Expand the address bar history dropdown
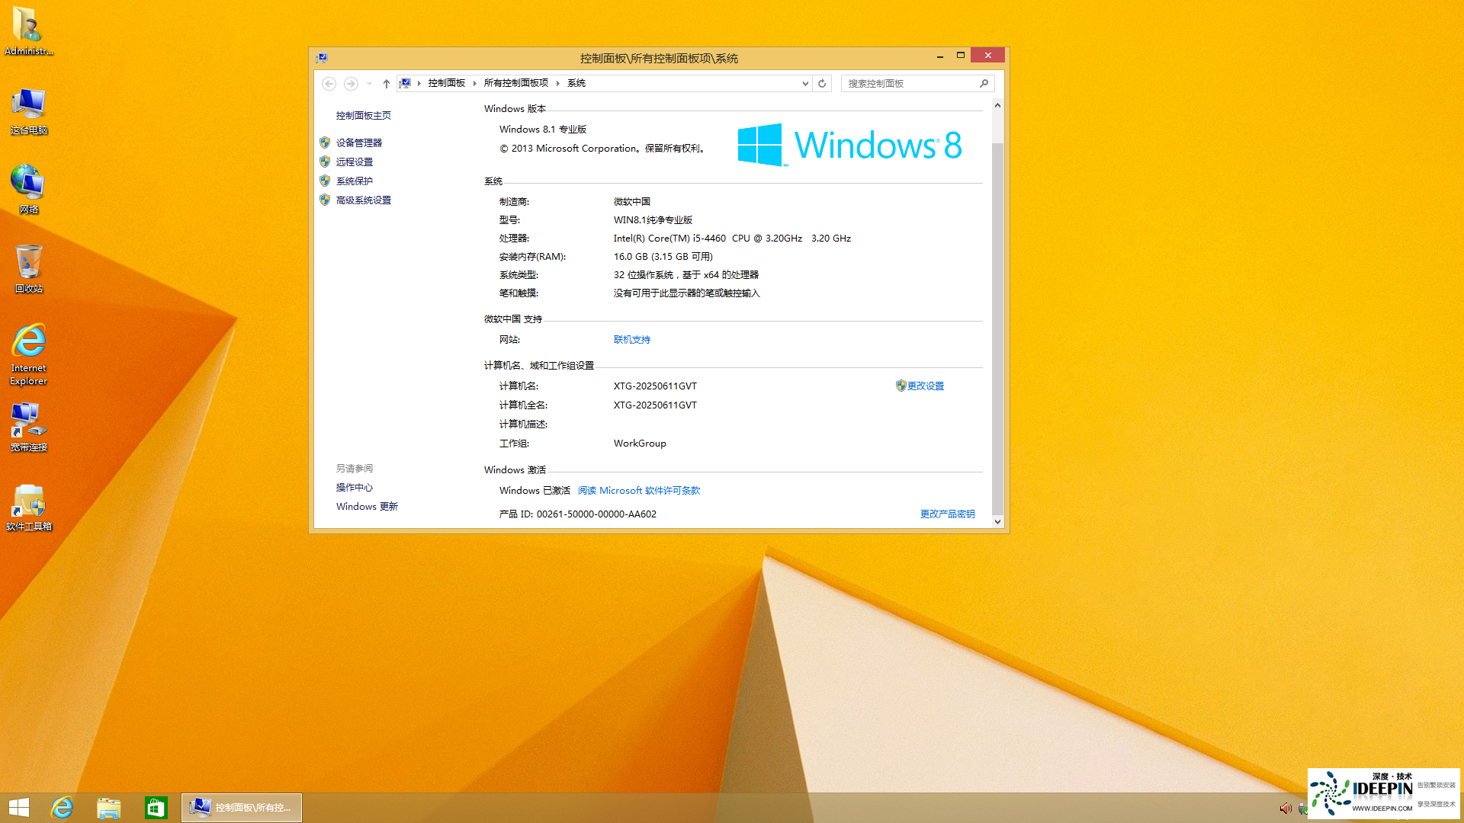The image size is (1464, 823). pyautogui.click(x=805, y=84)
